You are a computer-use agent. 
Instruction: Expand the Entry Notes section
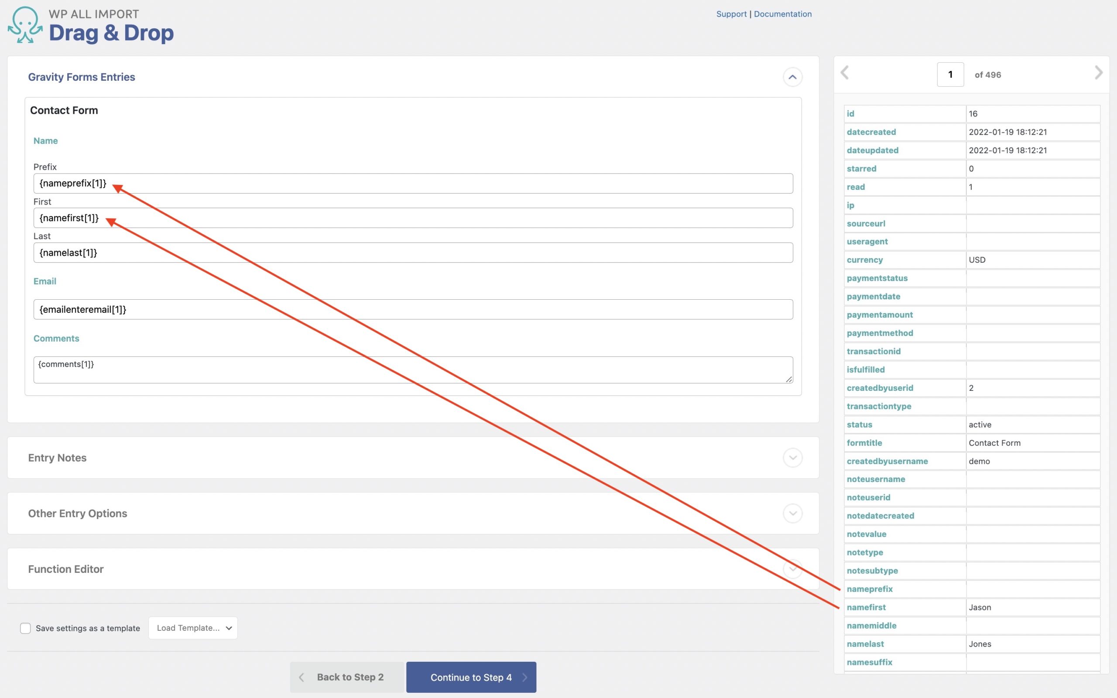[x=792, y=458]
